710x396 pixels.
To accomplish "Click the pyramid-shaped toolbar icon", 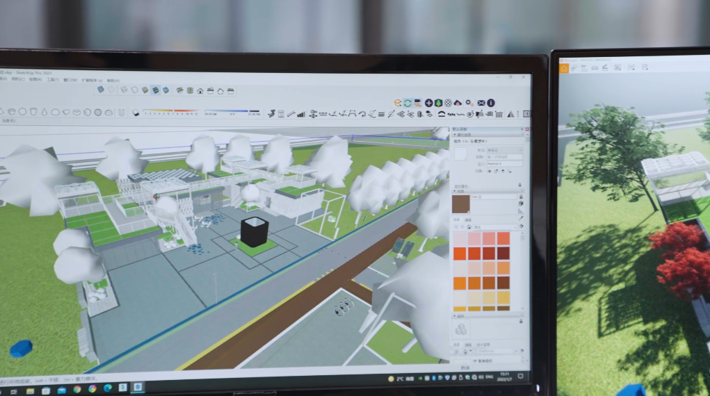I will [510, 114].
